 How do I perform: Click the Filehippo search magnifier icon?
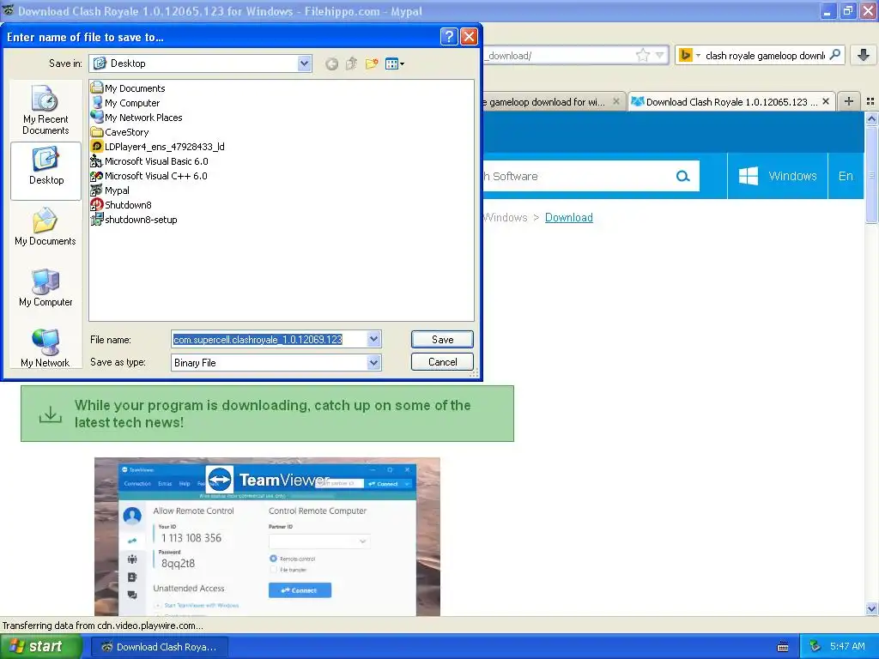[x=682, y=176]
